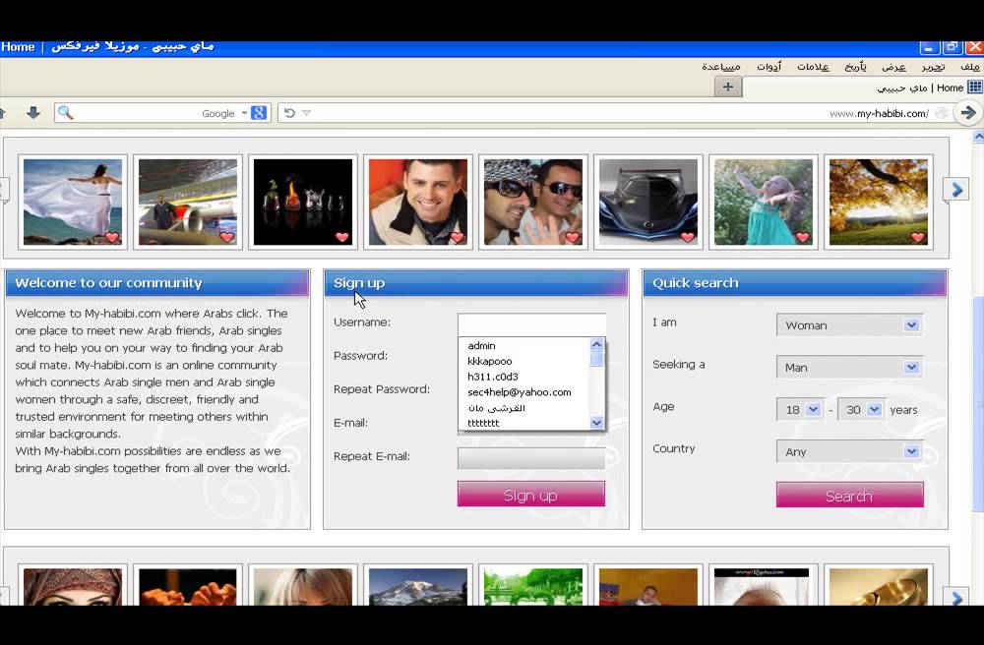The height and width of the screenshot is (645, 984).
Task: Click the Username input field
Action: pos(531,324)
